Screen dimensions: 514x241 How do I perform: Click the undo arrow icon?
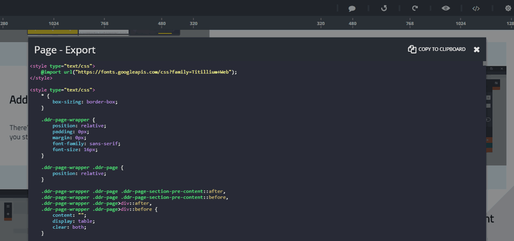[x=383, y=8]
